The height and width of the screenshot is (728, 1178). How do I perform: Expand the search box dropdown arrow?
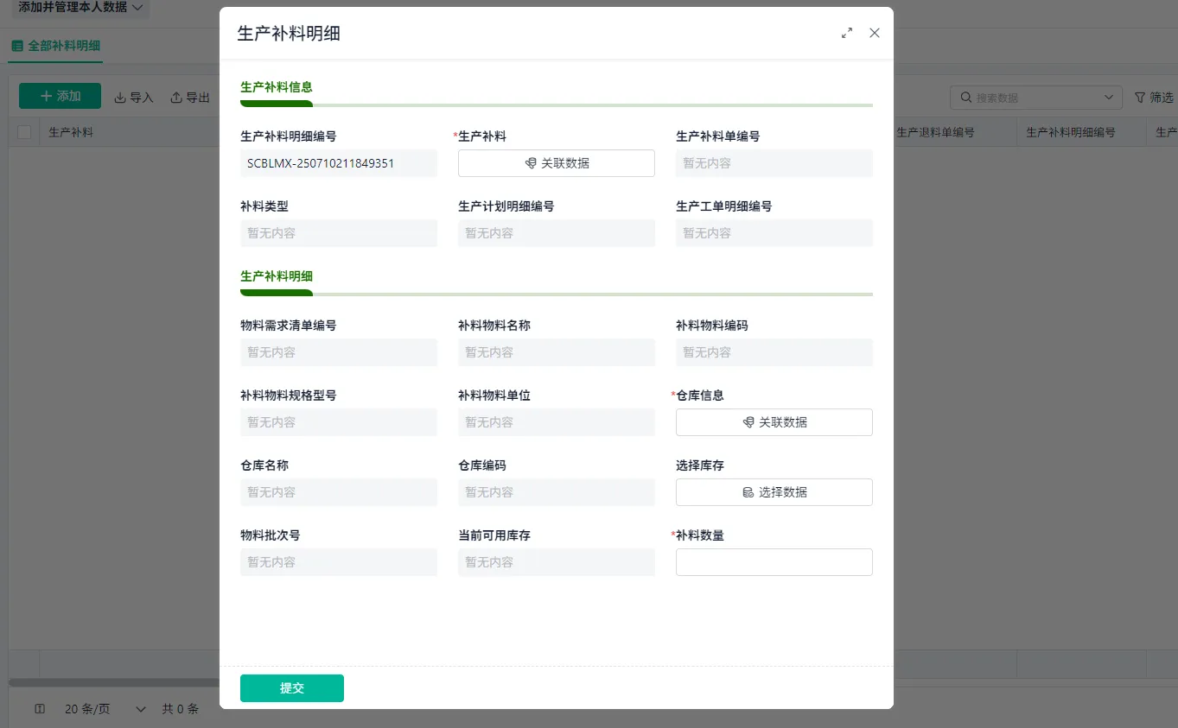(1109, 98)
